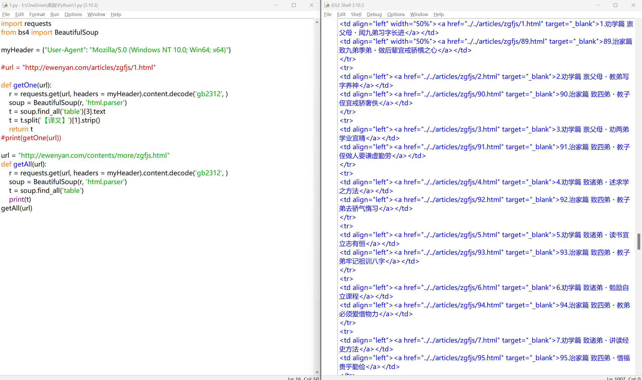Image resolution: width=642 pixels, height=380 pixels.
Task: Open the editor's Format menu
Action: 37,14
